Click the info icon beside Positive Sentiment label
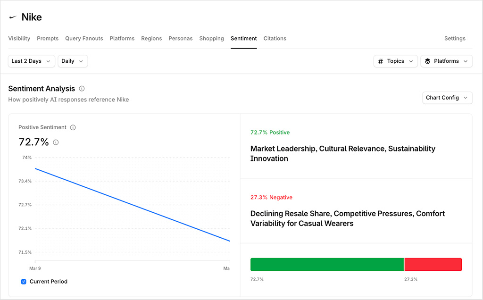This screenshot has height=300, width=483. pyautogui.click(x=72, y=127)
